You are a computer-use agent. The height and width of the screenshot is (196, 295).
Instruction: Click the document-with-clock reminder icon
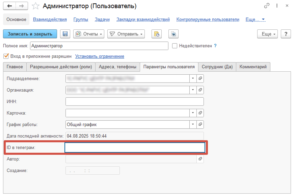(156, 34)
